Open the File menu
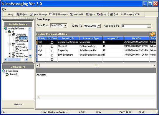Screen dimensions: 159x115 pyautogui.click(x=4, y=9)
